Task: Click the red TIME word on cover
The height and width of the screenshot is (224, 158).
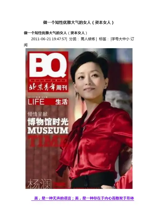Action: click(47, 141)
